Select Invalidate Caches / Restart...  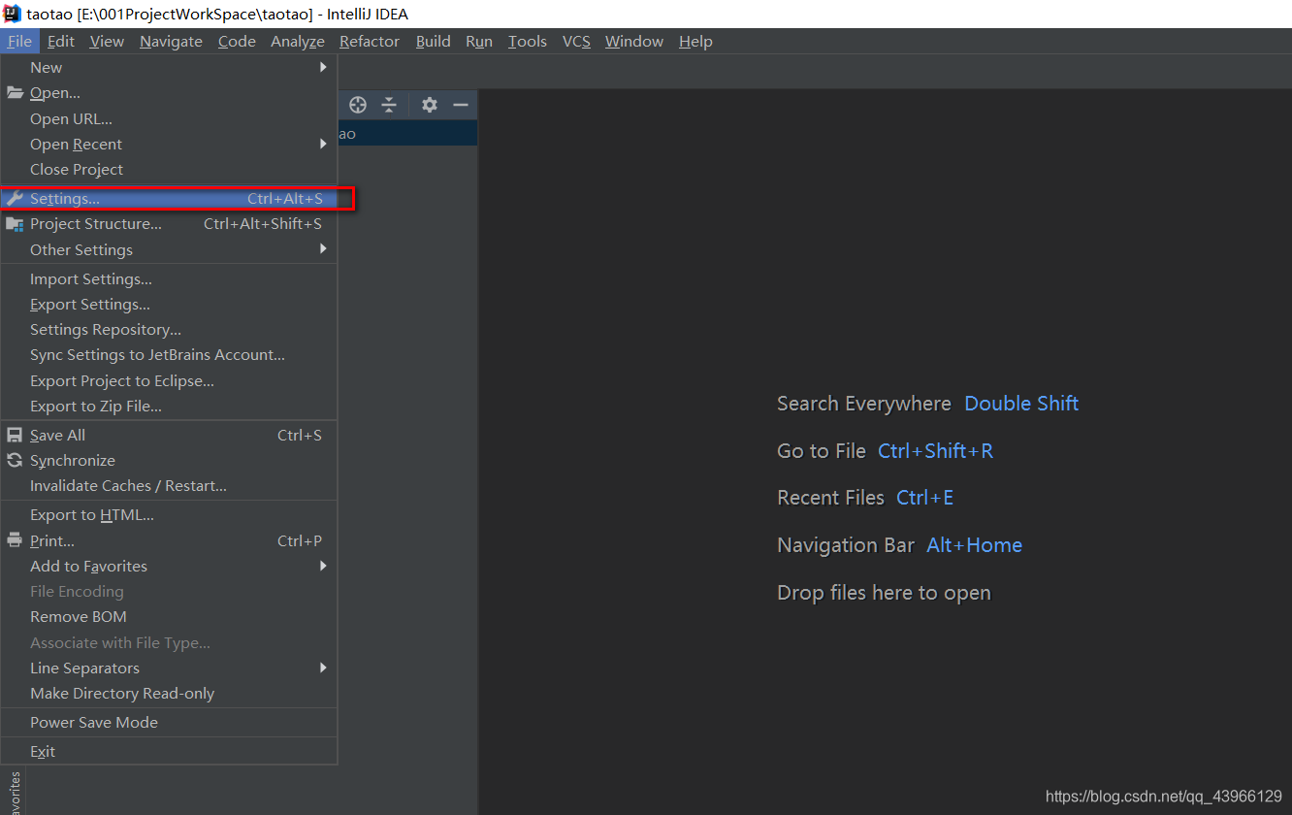click(169, 485)
